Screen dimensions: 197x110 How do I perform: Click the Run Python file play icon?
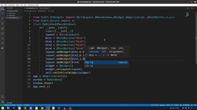[x=188, y=8]
